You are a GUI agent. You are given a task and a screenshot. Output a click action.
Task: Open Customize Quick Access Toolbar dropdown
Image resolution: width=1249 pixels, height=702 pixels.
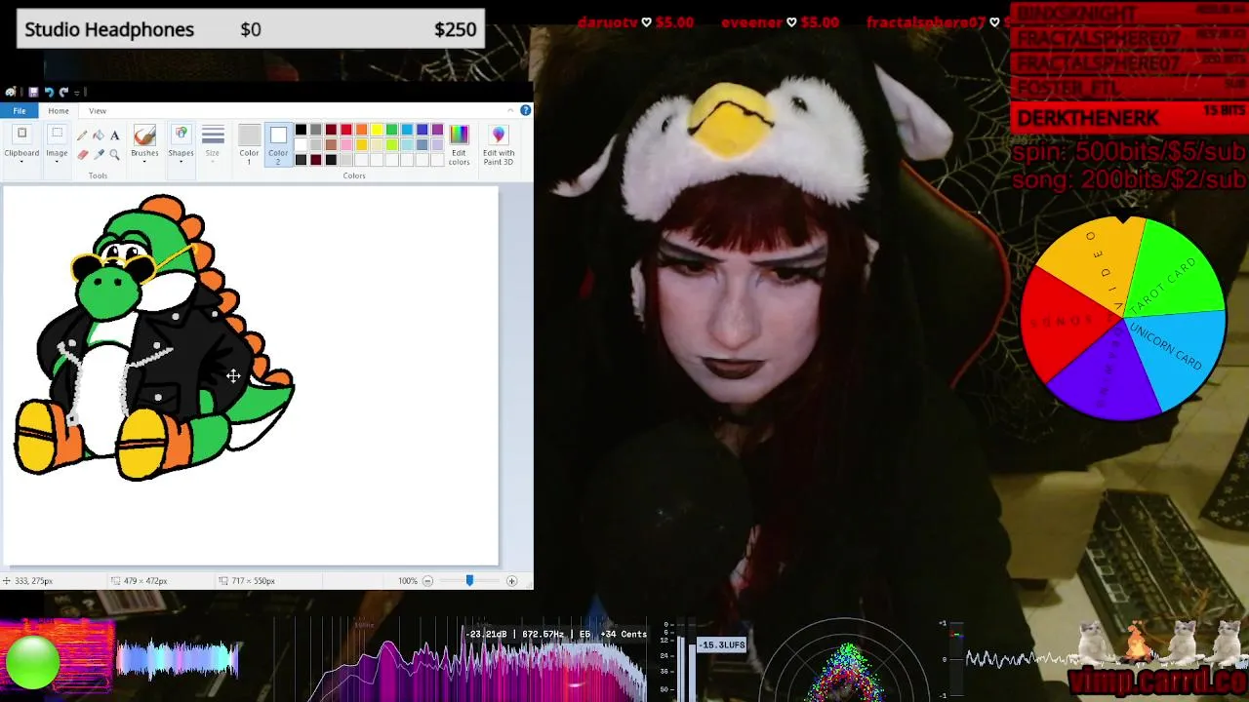click(x=77, y=93)
